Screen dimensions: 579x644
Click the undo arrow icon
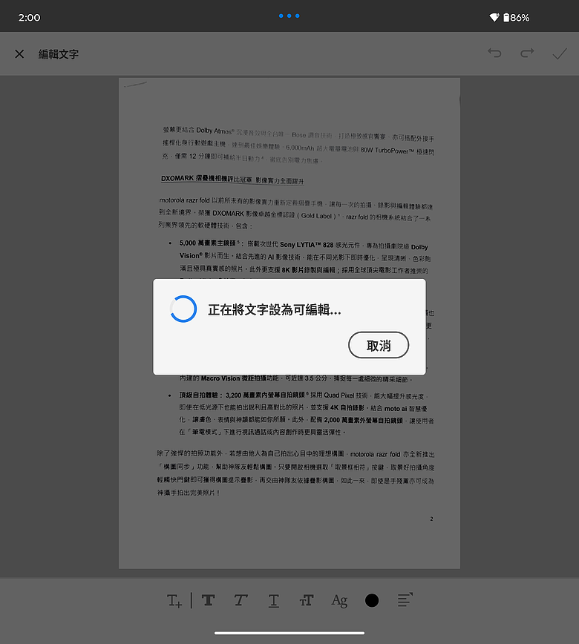coord(494,53)
